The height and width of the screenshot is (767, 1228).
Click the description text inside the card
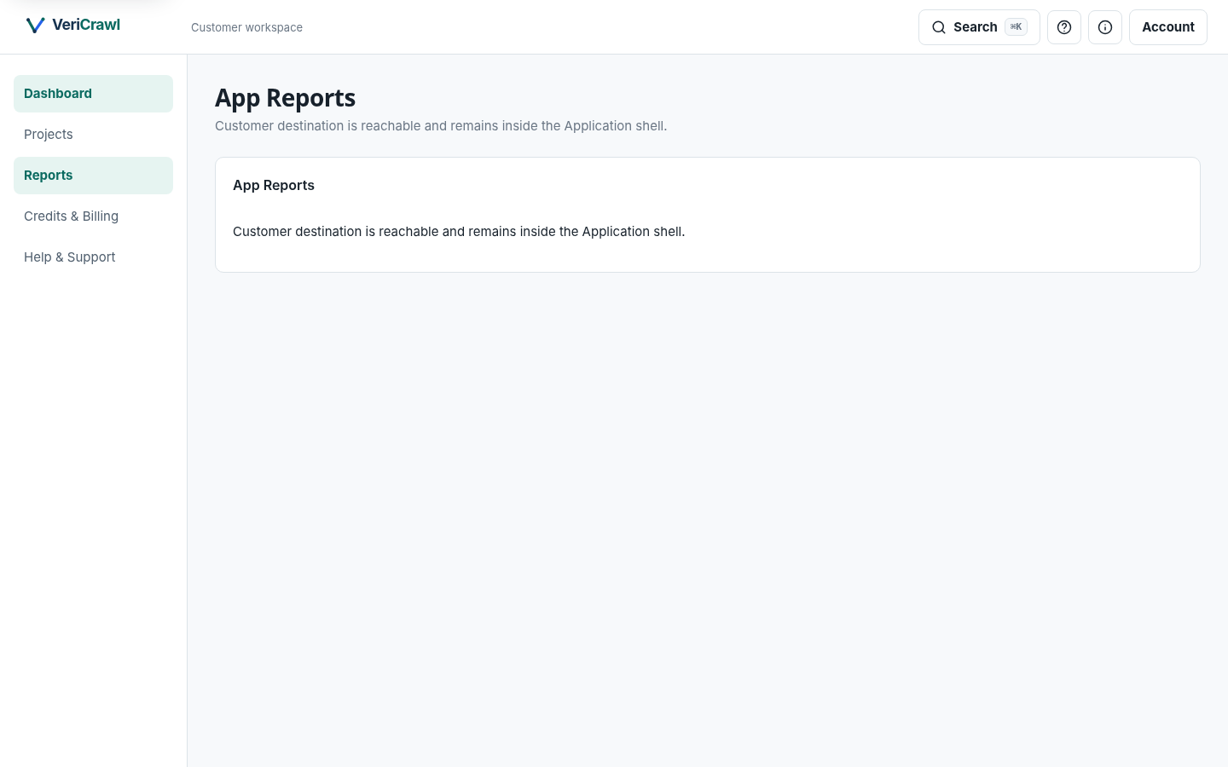point(459,232)
